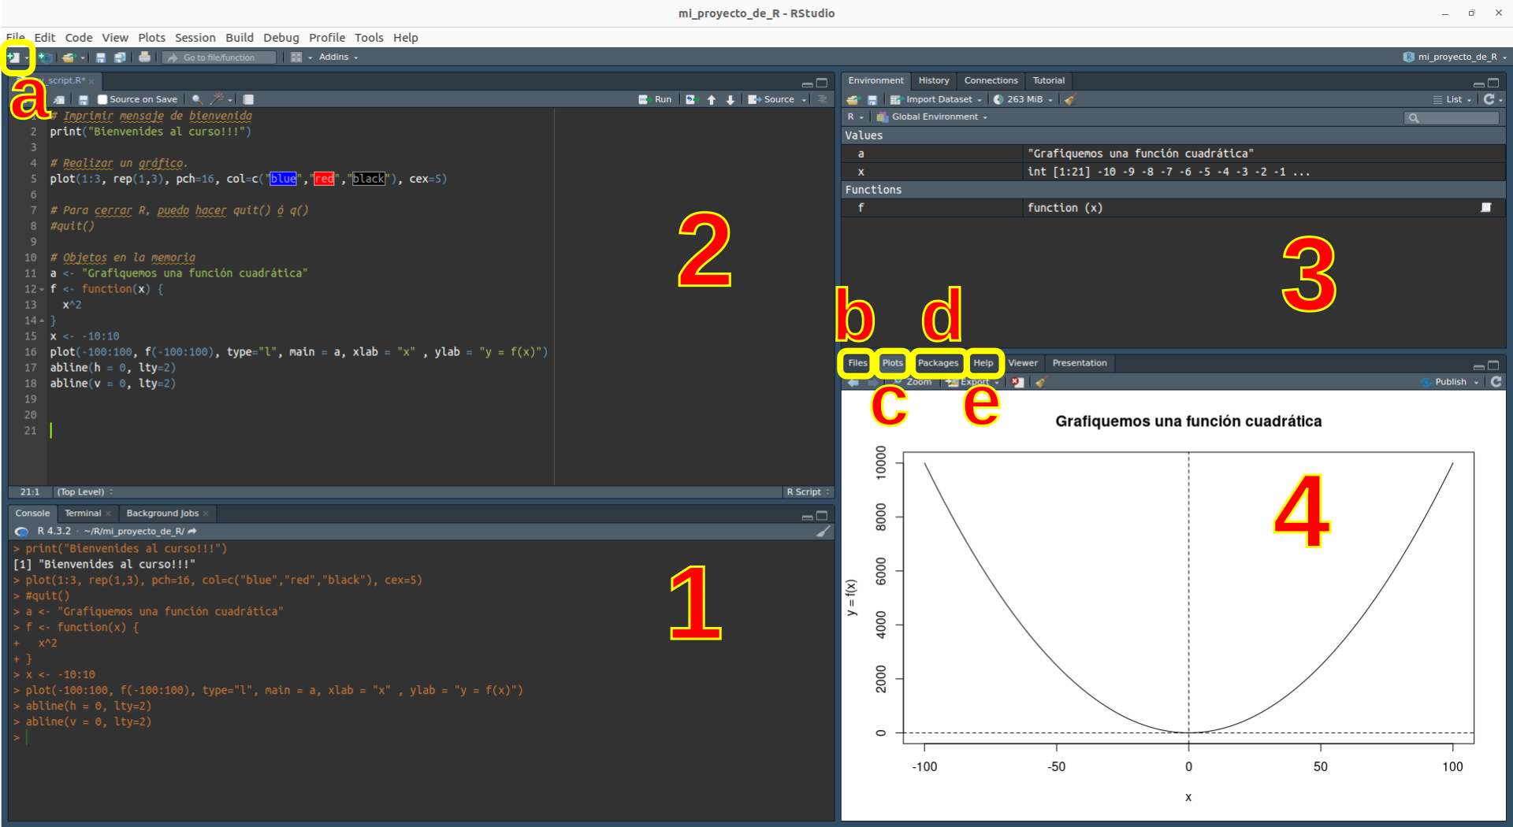Clear the console with broom icon
Image resolution: width=1513 pixels, height=827 pixels.
(x=823, y=532)
